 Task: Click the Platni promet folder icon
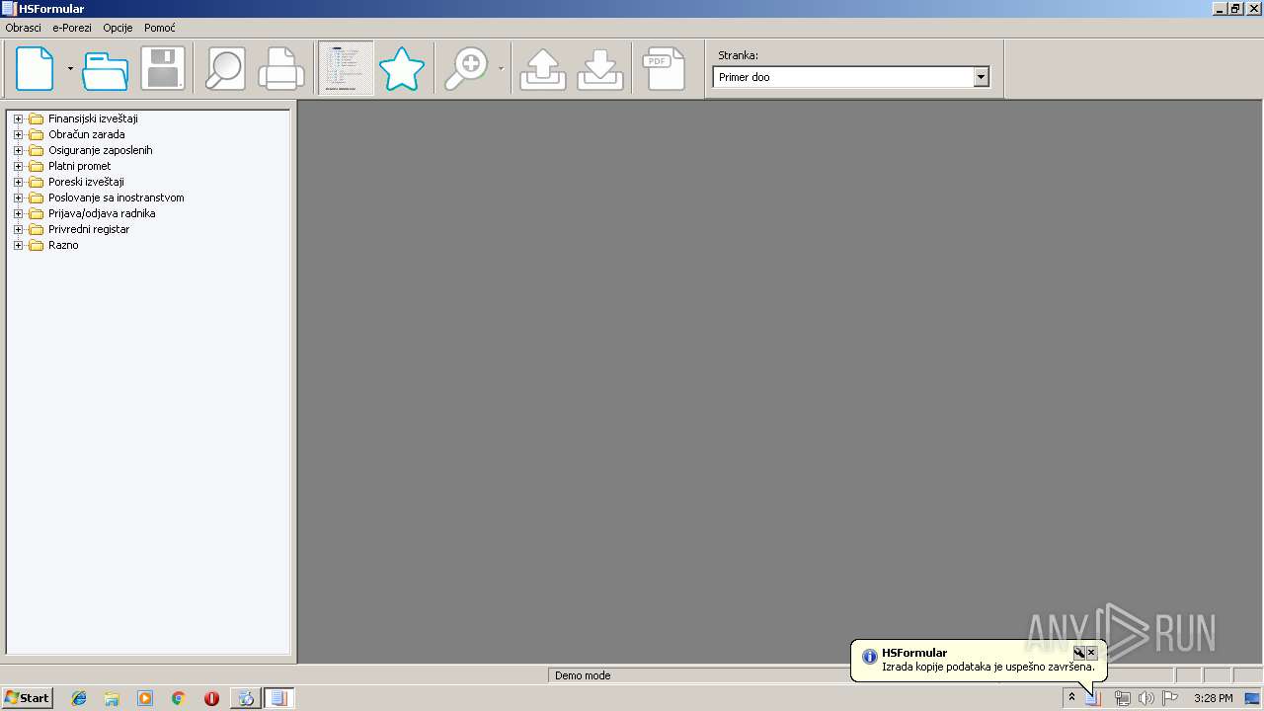point(36,166)
